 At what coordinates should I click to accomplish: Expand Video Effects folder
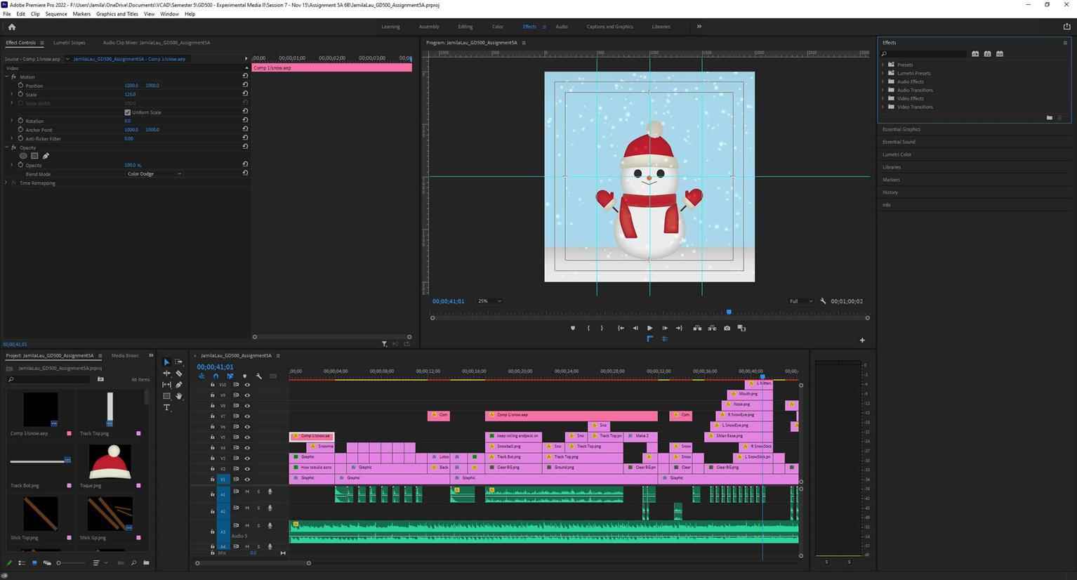pos(883,98)
